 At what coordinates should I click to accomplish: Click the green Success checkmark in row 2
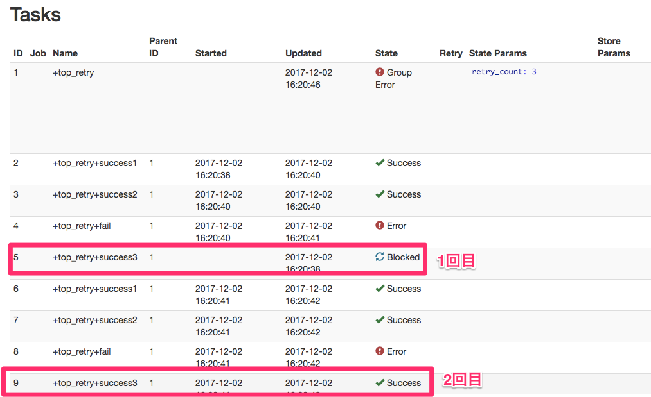[x=380, y=163]
